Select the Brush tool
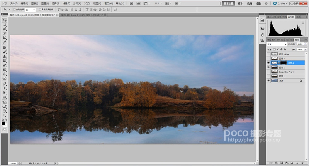 click(x=4, y=52)
